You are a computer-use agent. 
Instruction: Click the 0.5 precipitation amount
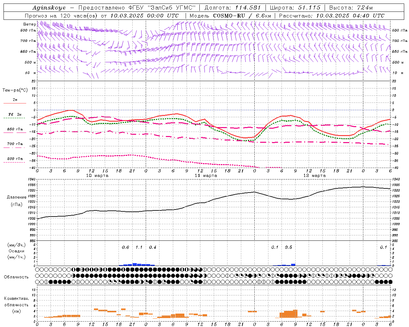coord(289,247)
